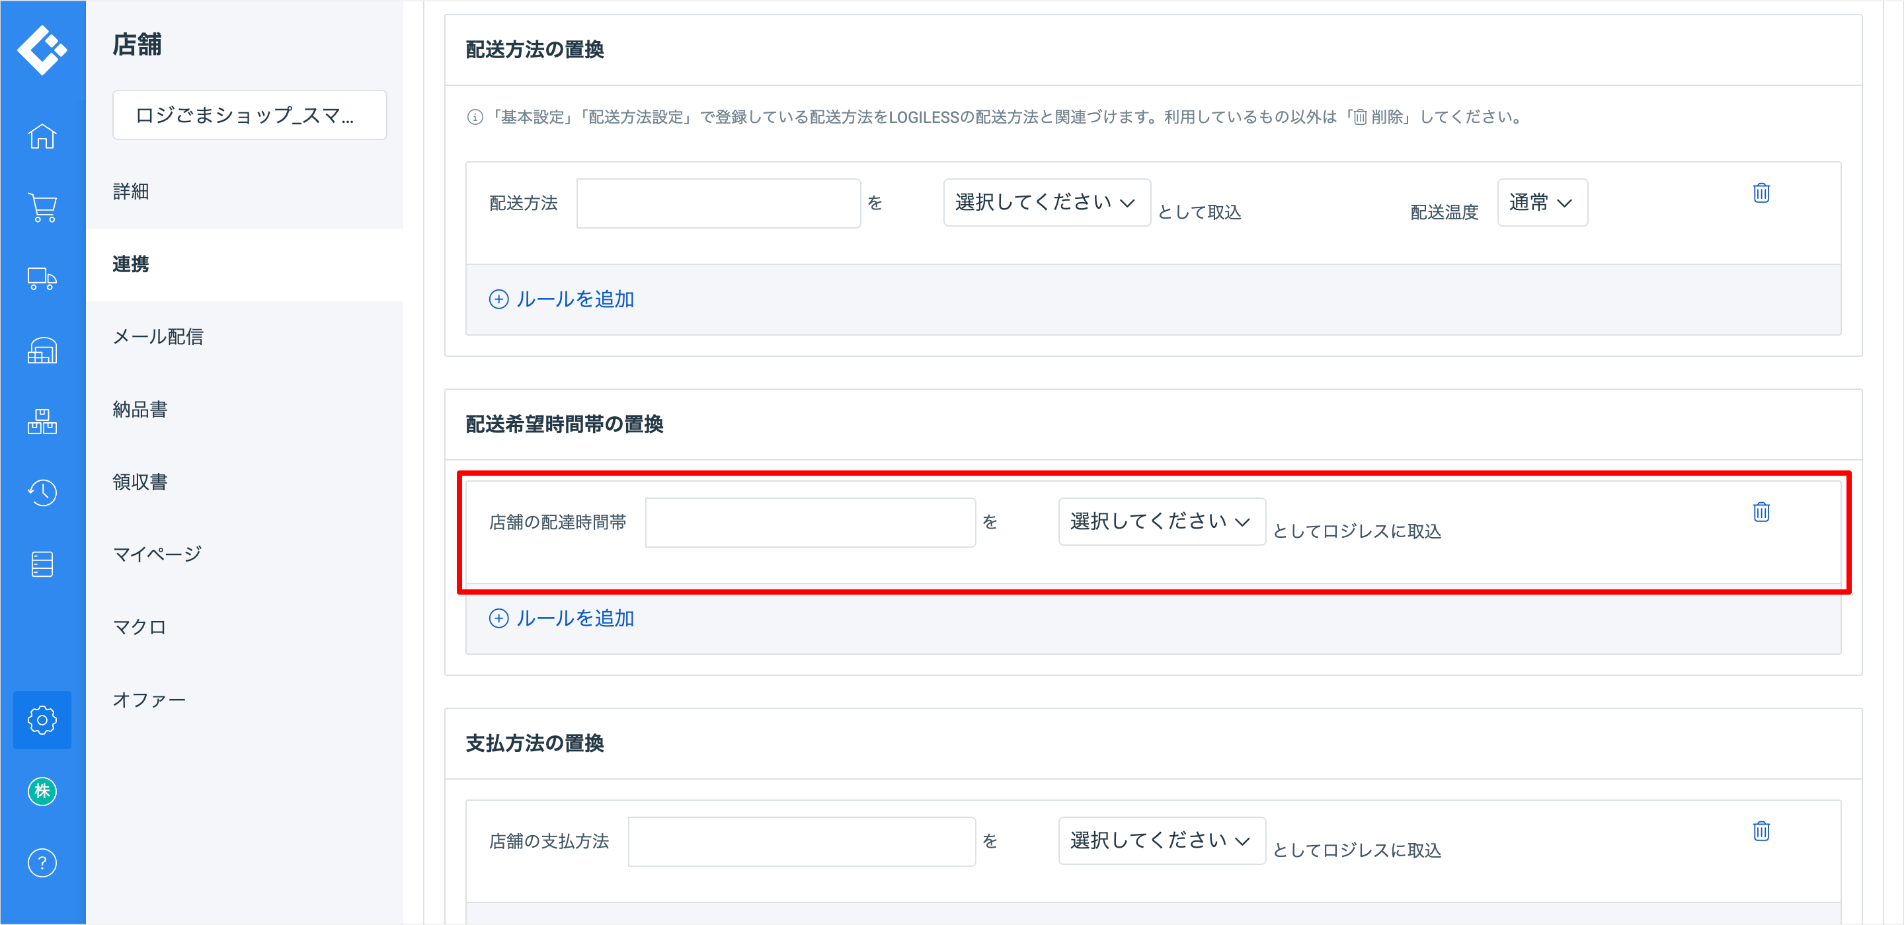Click ルールを追加 under 配送希望時間帯の置換
Screen dimensions: 1904x925
tap(562, 618)
